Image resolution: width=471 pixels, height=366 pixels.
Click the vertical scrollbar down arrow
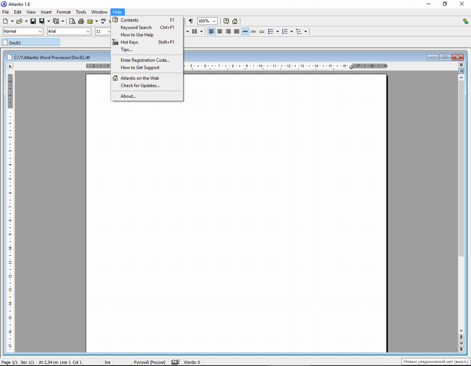[462, 330]
